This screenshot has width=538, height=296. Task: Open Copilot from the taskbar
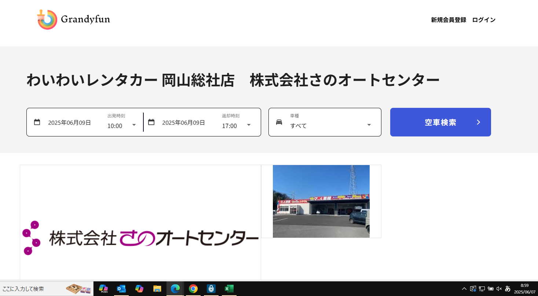click(x=139, y=289)
